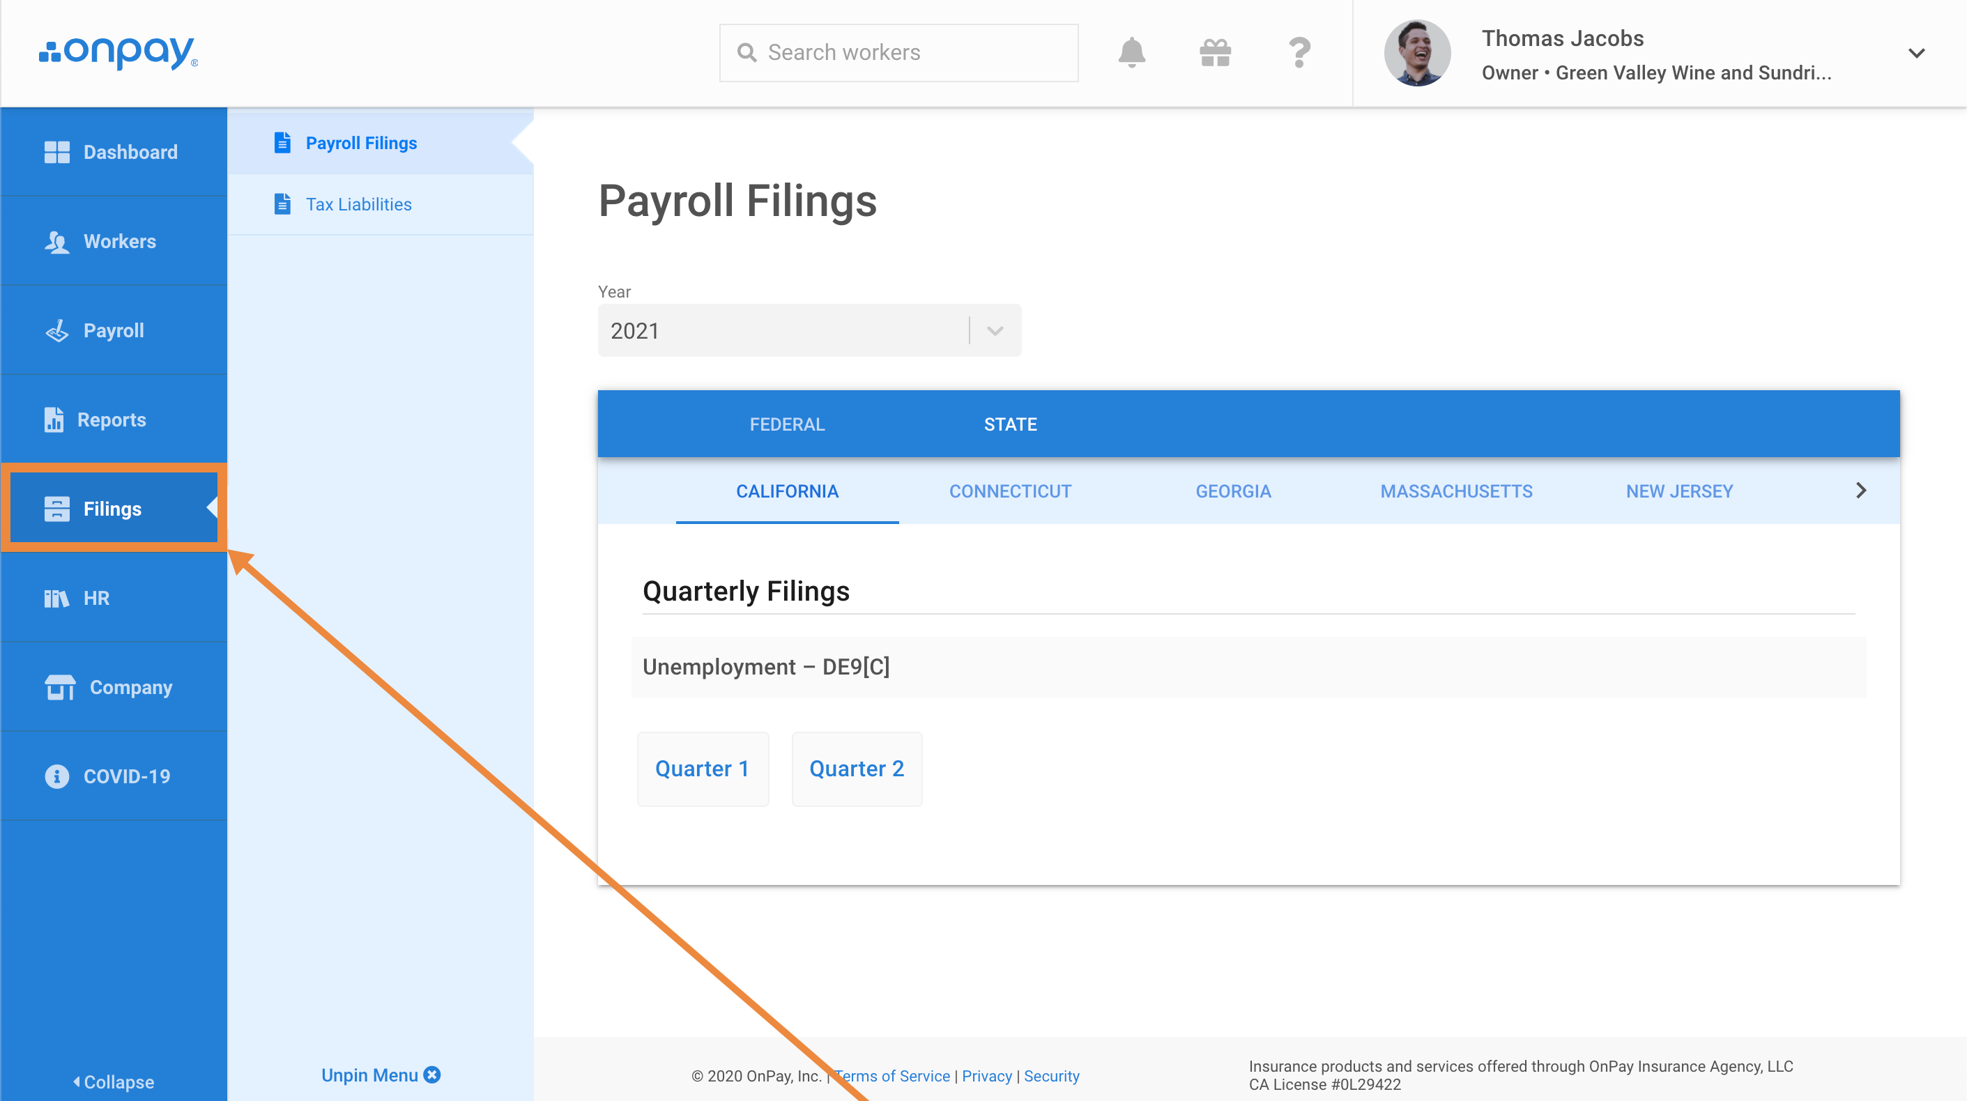This screenshot has width=1967, height=1101.
Task: Click the Year dropdown arrow
Action: 995,330
